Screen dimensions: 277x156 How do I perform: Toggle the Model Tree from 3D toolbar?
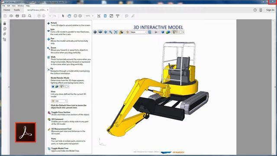(x=150, y=32)
